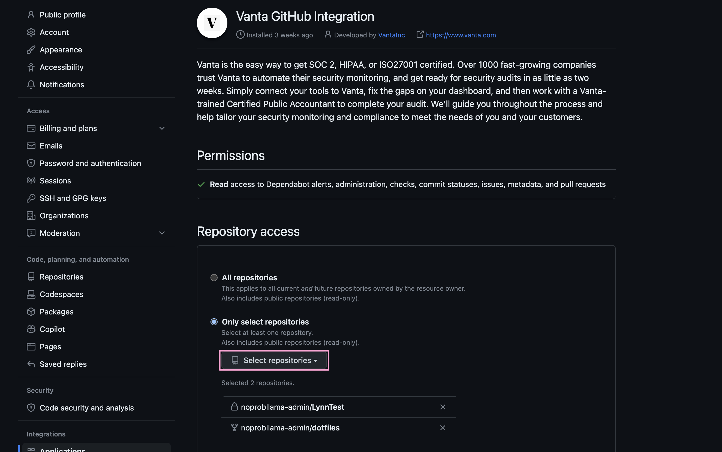Click the Password shield lock icon
This screenshot has width=722, height=452.
click(x=31, y=163)
